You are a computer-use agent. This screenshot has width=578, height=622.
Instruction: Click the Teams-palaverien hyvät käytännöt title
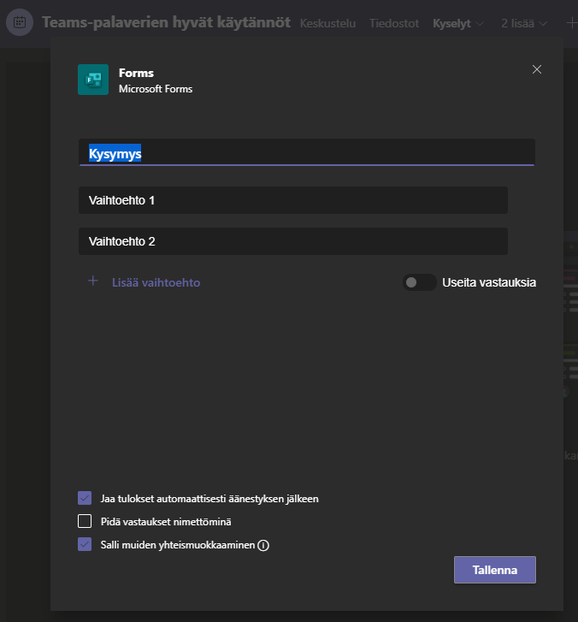click(x=166, y=22)
